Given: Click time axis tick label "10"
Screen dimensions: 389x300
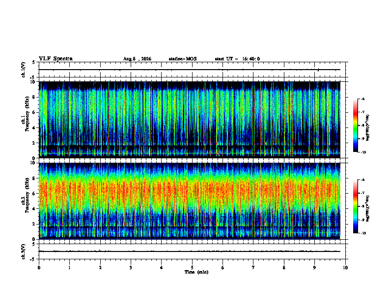Looking at the screenshot, I should click(x=345, y=268).
